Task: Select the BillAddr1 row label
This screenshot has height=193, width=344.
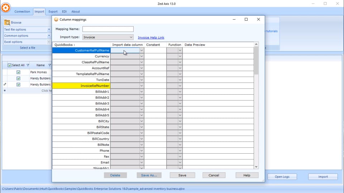Action: (x=81, y=92)
